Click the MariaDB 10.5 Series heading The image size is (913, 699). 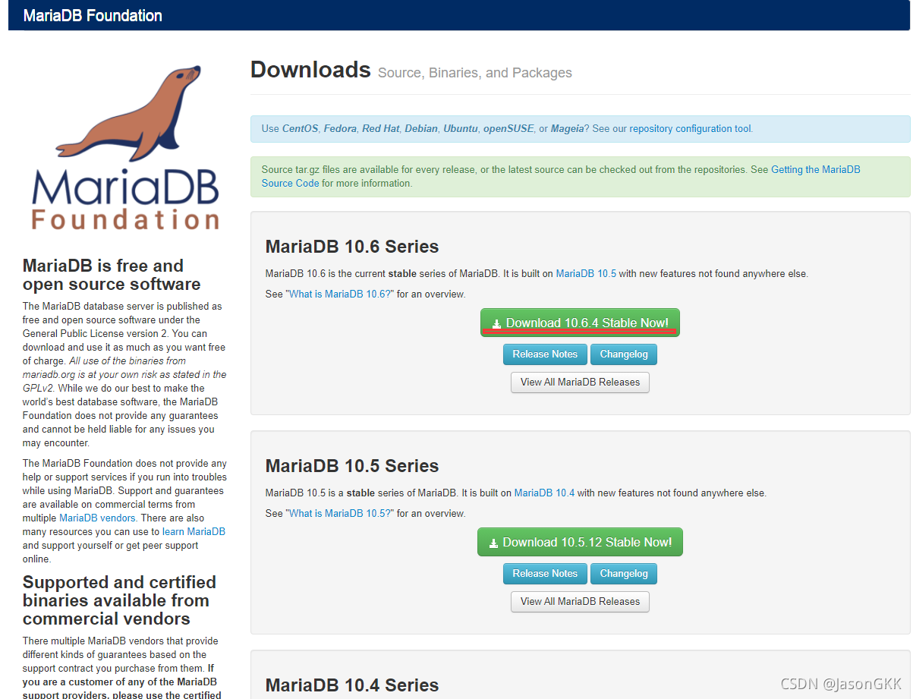(x=352, y=466)
